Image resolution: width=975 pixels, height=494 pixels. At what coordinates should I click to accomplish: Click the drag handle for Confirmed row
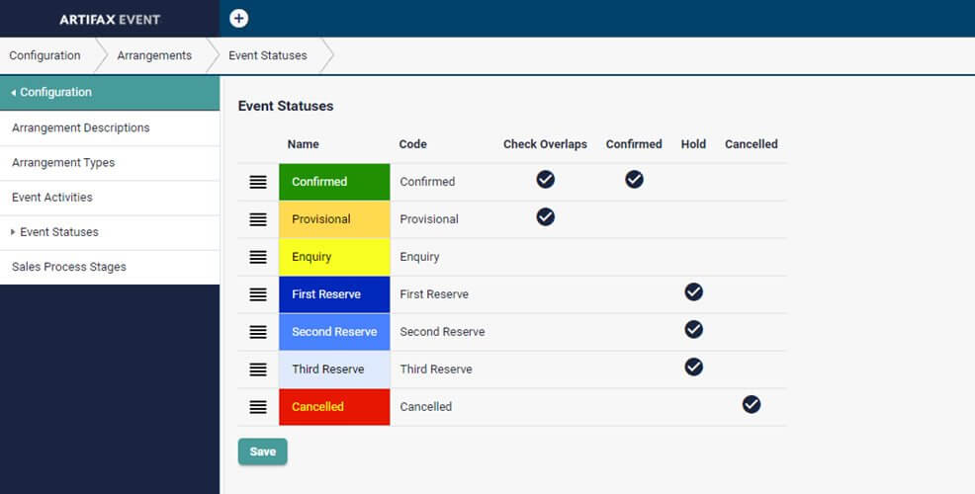258,182
